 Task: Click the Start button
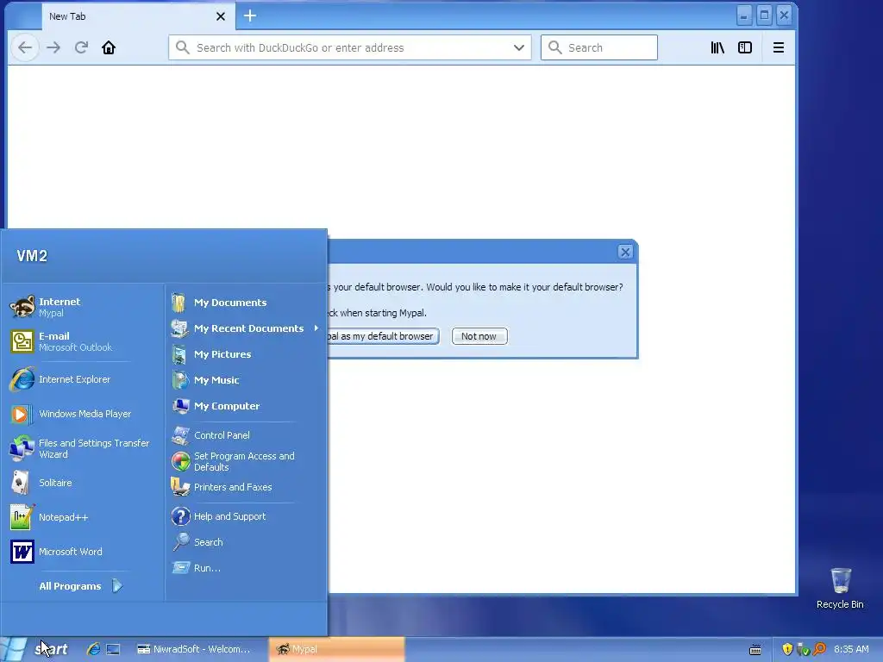point(34,649)
